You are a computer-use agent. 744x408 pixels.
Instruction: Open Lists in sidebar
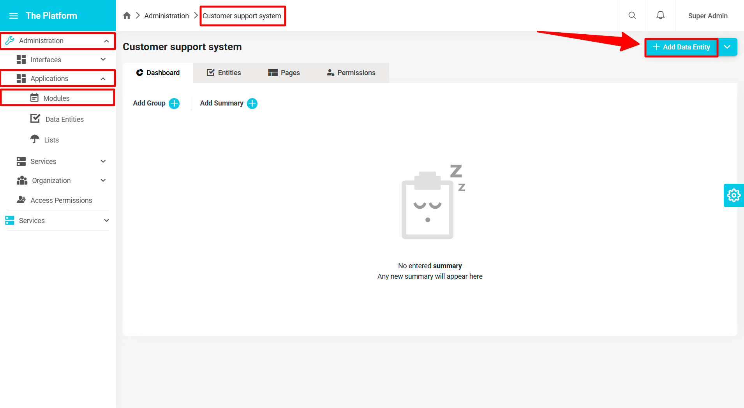[51, 140]
